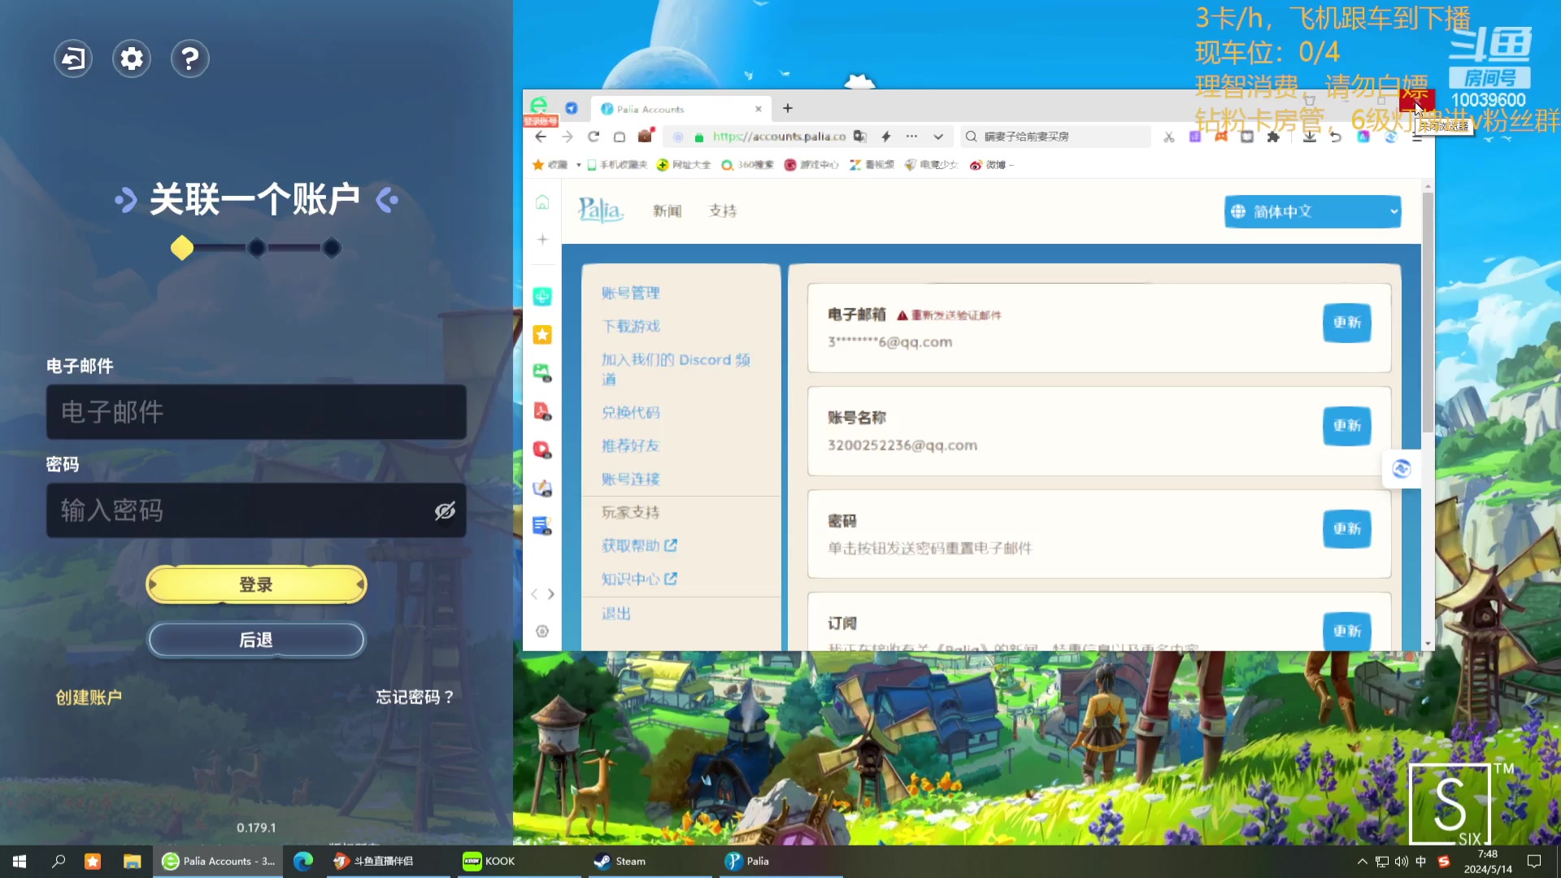Click 退出 to log out

point(615,614)
